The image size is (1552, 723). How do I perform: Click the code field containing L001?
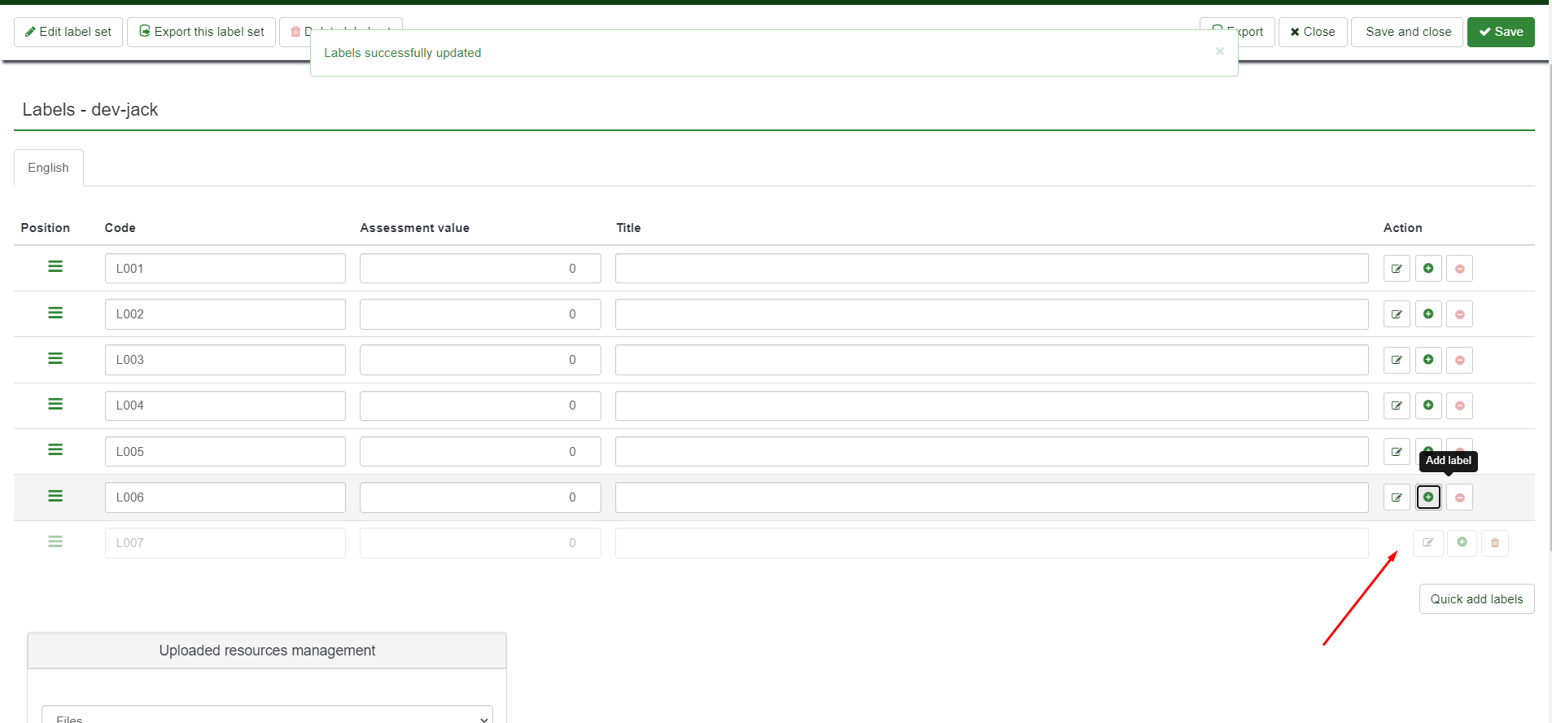[x=225, y=269]
